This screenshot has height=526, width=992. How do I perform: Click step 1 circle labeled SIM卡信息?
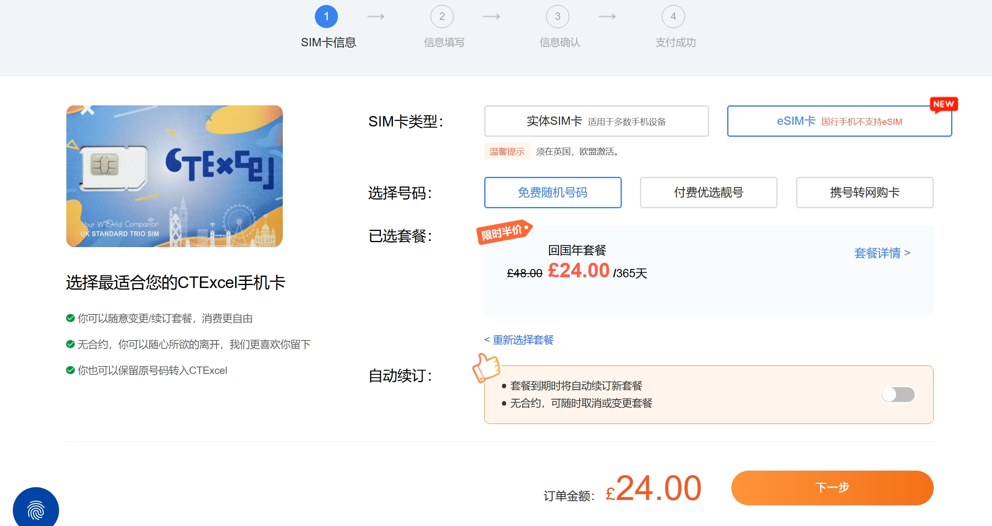(x=327, y=17)
